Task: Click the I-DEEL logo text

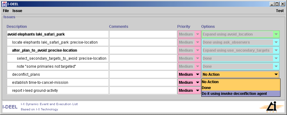Action: tap(10, 107)
